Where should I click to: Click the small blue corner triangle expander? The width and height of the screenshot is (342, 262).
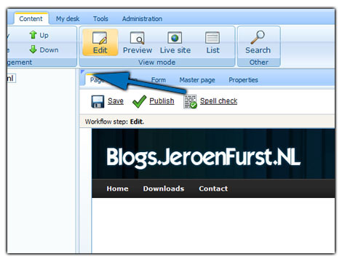(82, 71)
